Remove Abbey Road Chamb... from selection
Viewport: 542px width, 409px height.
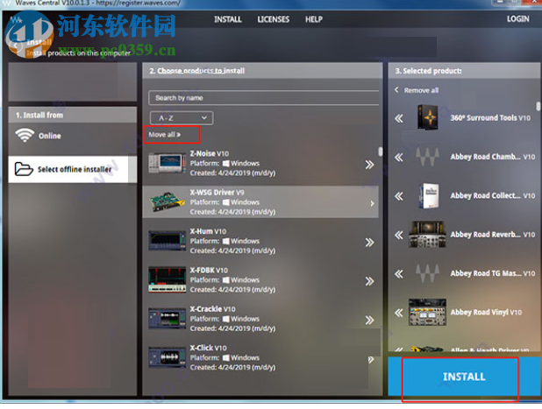(x=399, y=158)
